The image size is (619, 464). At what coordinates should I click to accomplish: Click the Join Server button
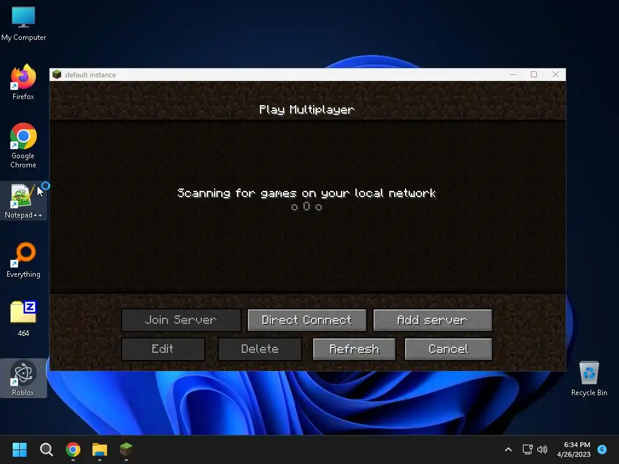click(181, 320)
